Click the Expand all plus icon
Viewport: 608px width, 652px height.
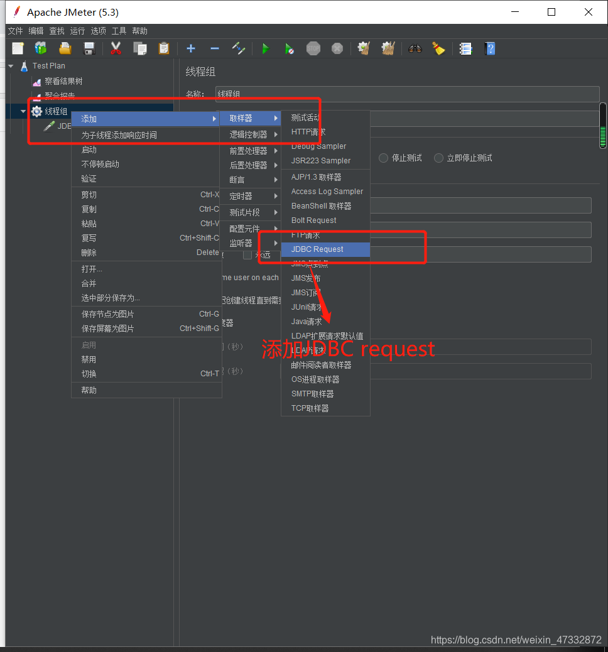tap(191, 48)
